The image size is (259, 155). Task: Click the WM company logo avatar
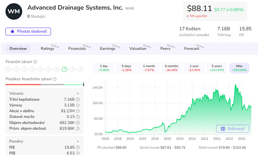coord(14,11)
